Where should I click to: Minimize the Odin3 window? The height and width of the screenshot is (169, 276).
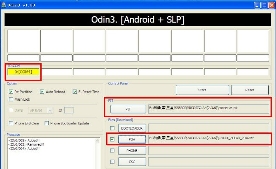click(x=257, y=5)
